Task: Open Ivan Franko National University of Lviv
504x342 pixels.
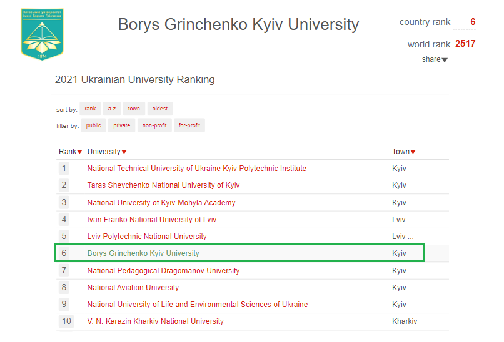Action: click(152, 220)
